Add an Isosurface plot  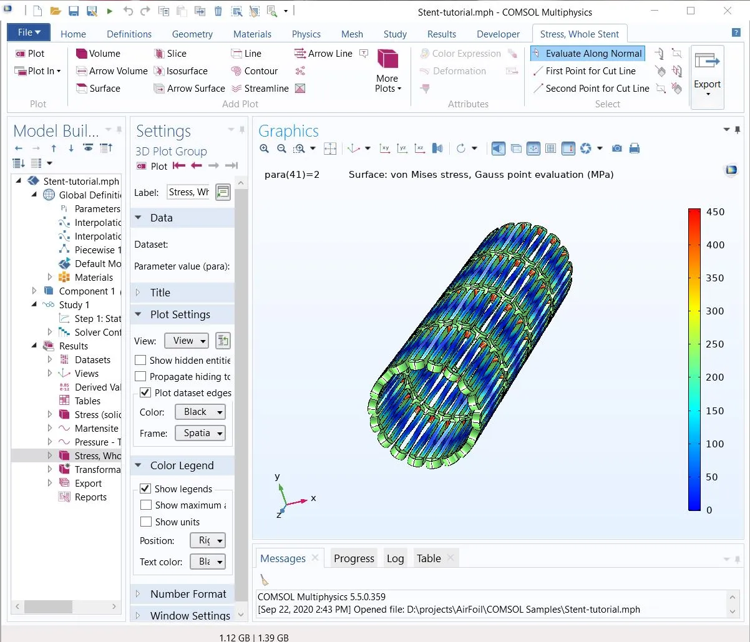159,71
